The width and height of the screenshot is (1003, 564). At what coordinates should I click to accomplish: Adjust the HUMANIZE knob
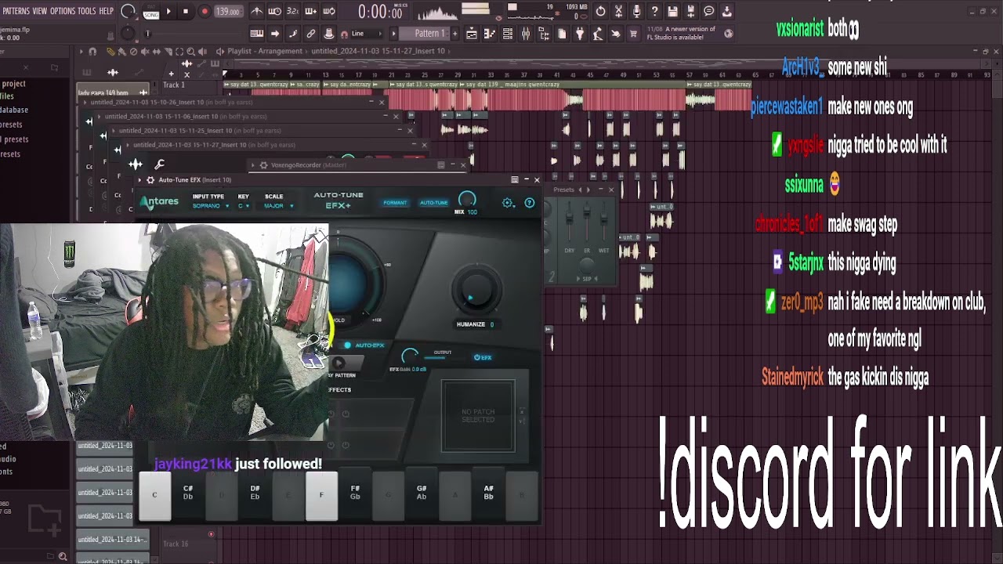point(476,290)
